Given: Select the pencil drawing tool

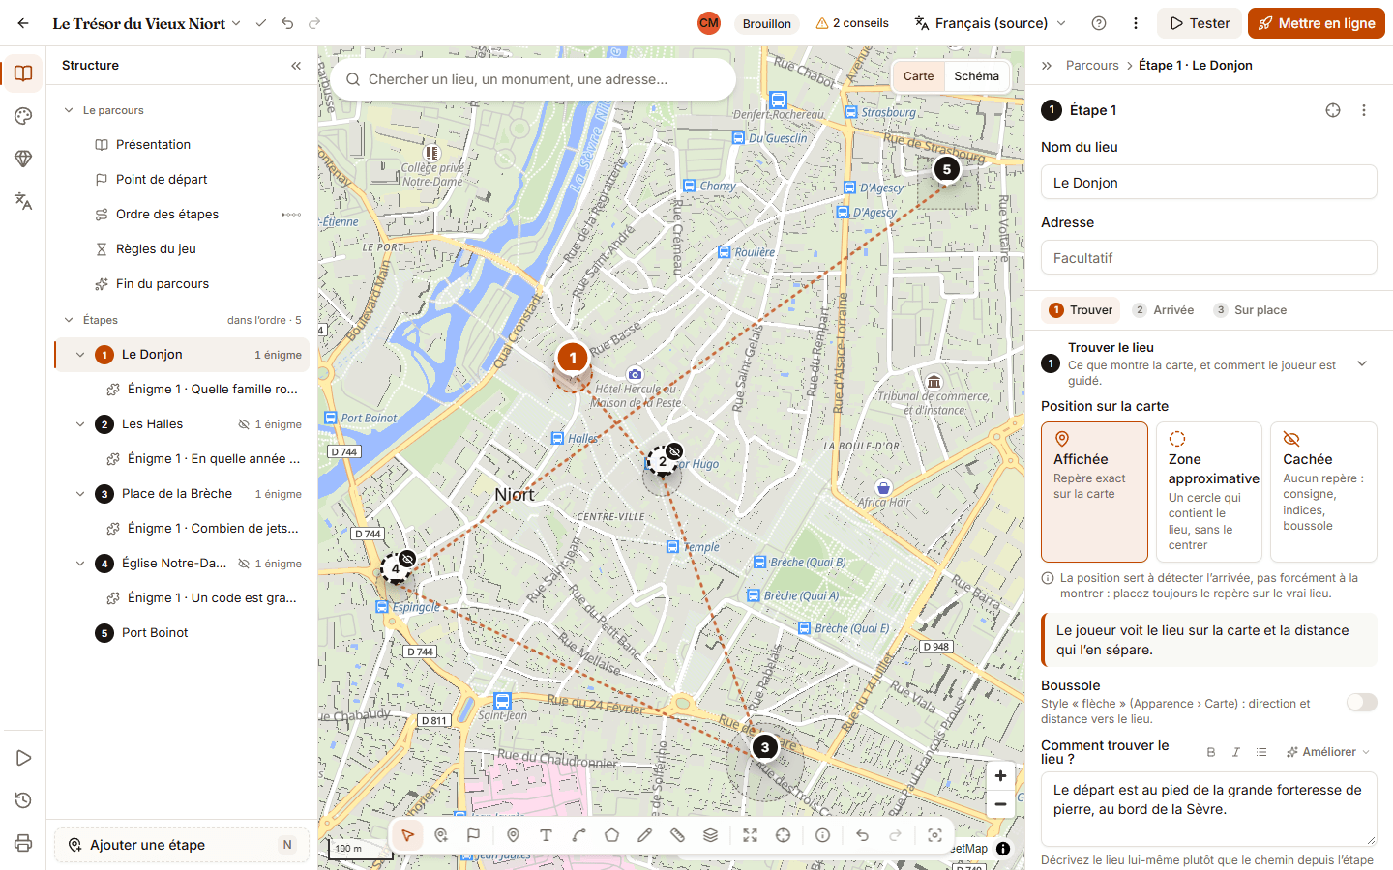Looking at the screenshot, I should click(645, 835).
